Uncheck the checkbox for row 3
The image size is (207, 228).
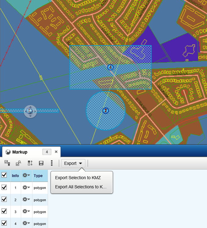(4, 211)
